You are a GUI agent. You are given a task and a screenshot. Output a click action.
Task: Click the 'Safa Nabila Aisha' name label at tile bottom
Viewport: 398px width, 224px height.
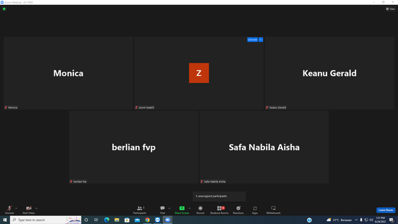[215, 182]
